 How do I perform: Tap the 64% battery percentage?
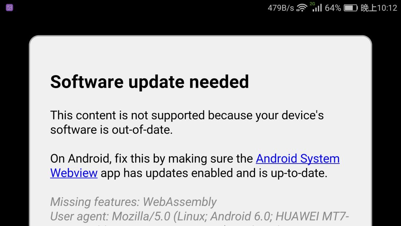pyautogui.click(x=333, y=8)
